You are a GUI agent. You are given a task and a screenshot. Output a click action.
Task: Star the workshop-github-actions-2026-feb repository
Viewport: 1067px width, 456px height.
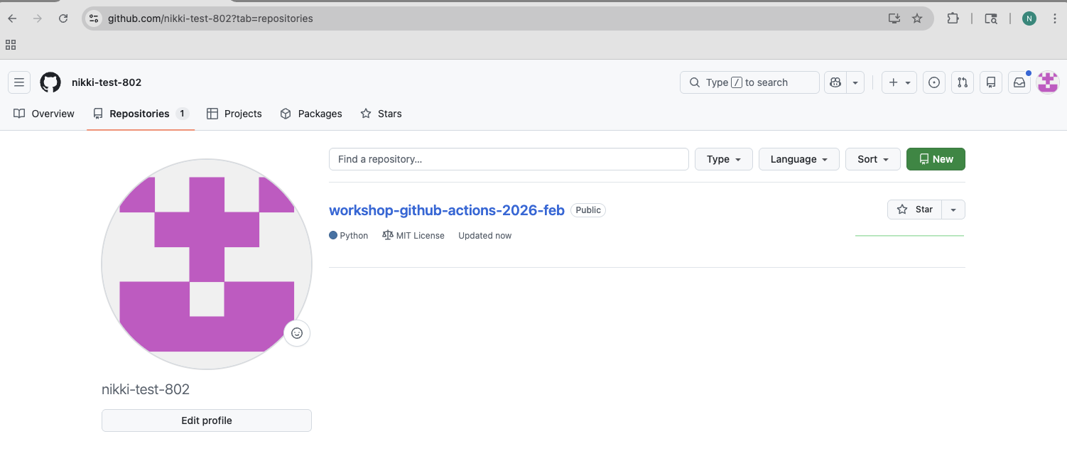[x=914, y=209]
